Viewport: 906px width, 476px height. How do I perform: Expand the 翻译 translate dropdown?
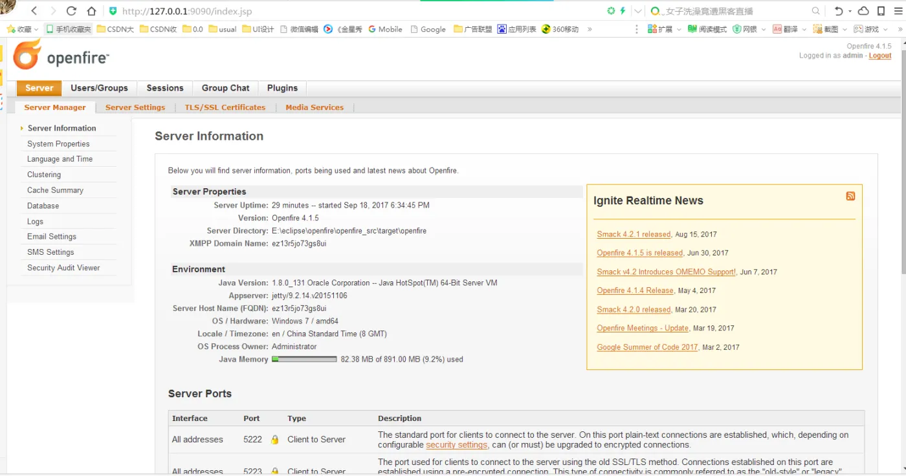click(804, 30)
